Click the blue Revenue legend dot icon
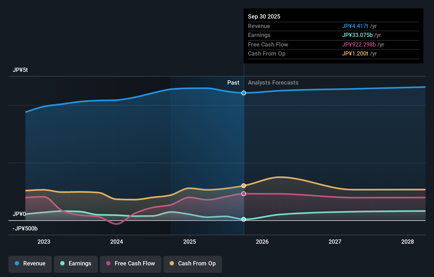 pos(17,264)
